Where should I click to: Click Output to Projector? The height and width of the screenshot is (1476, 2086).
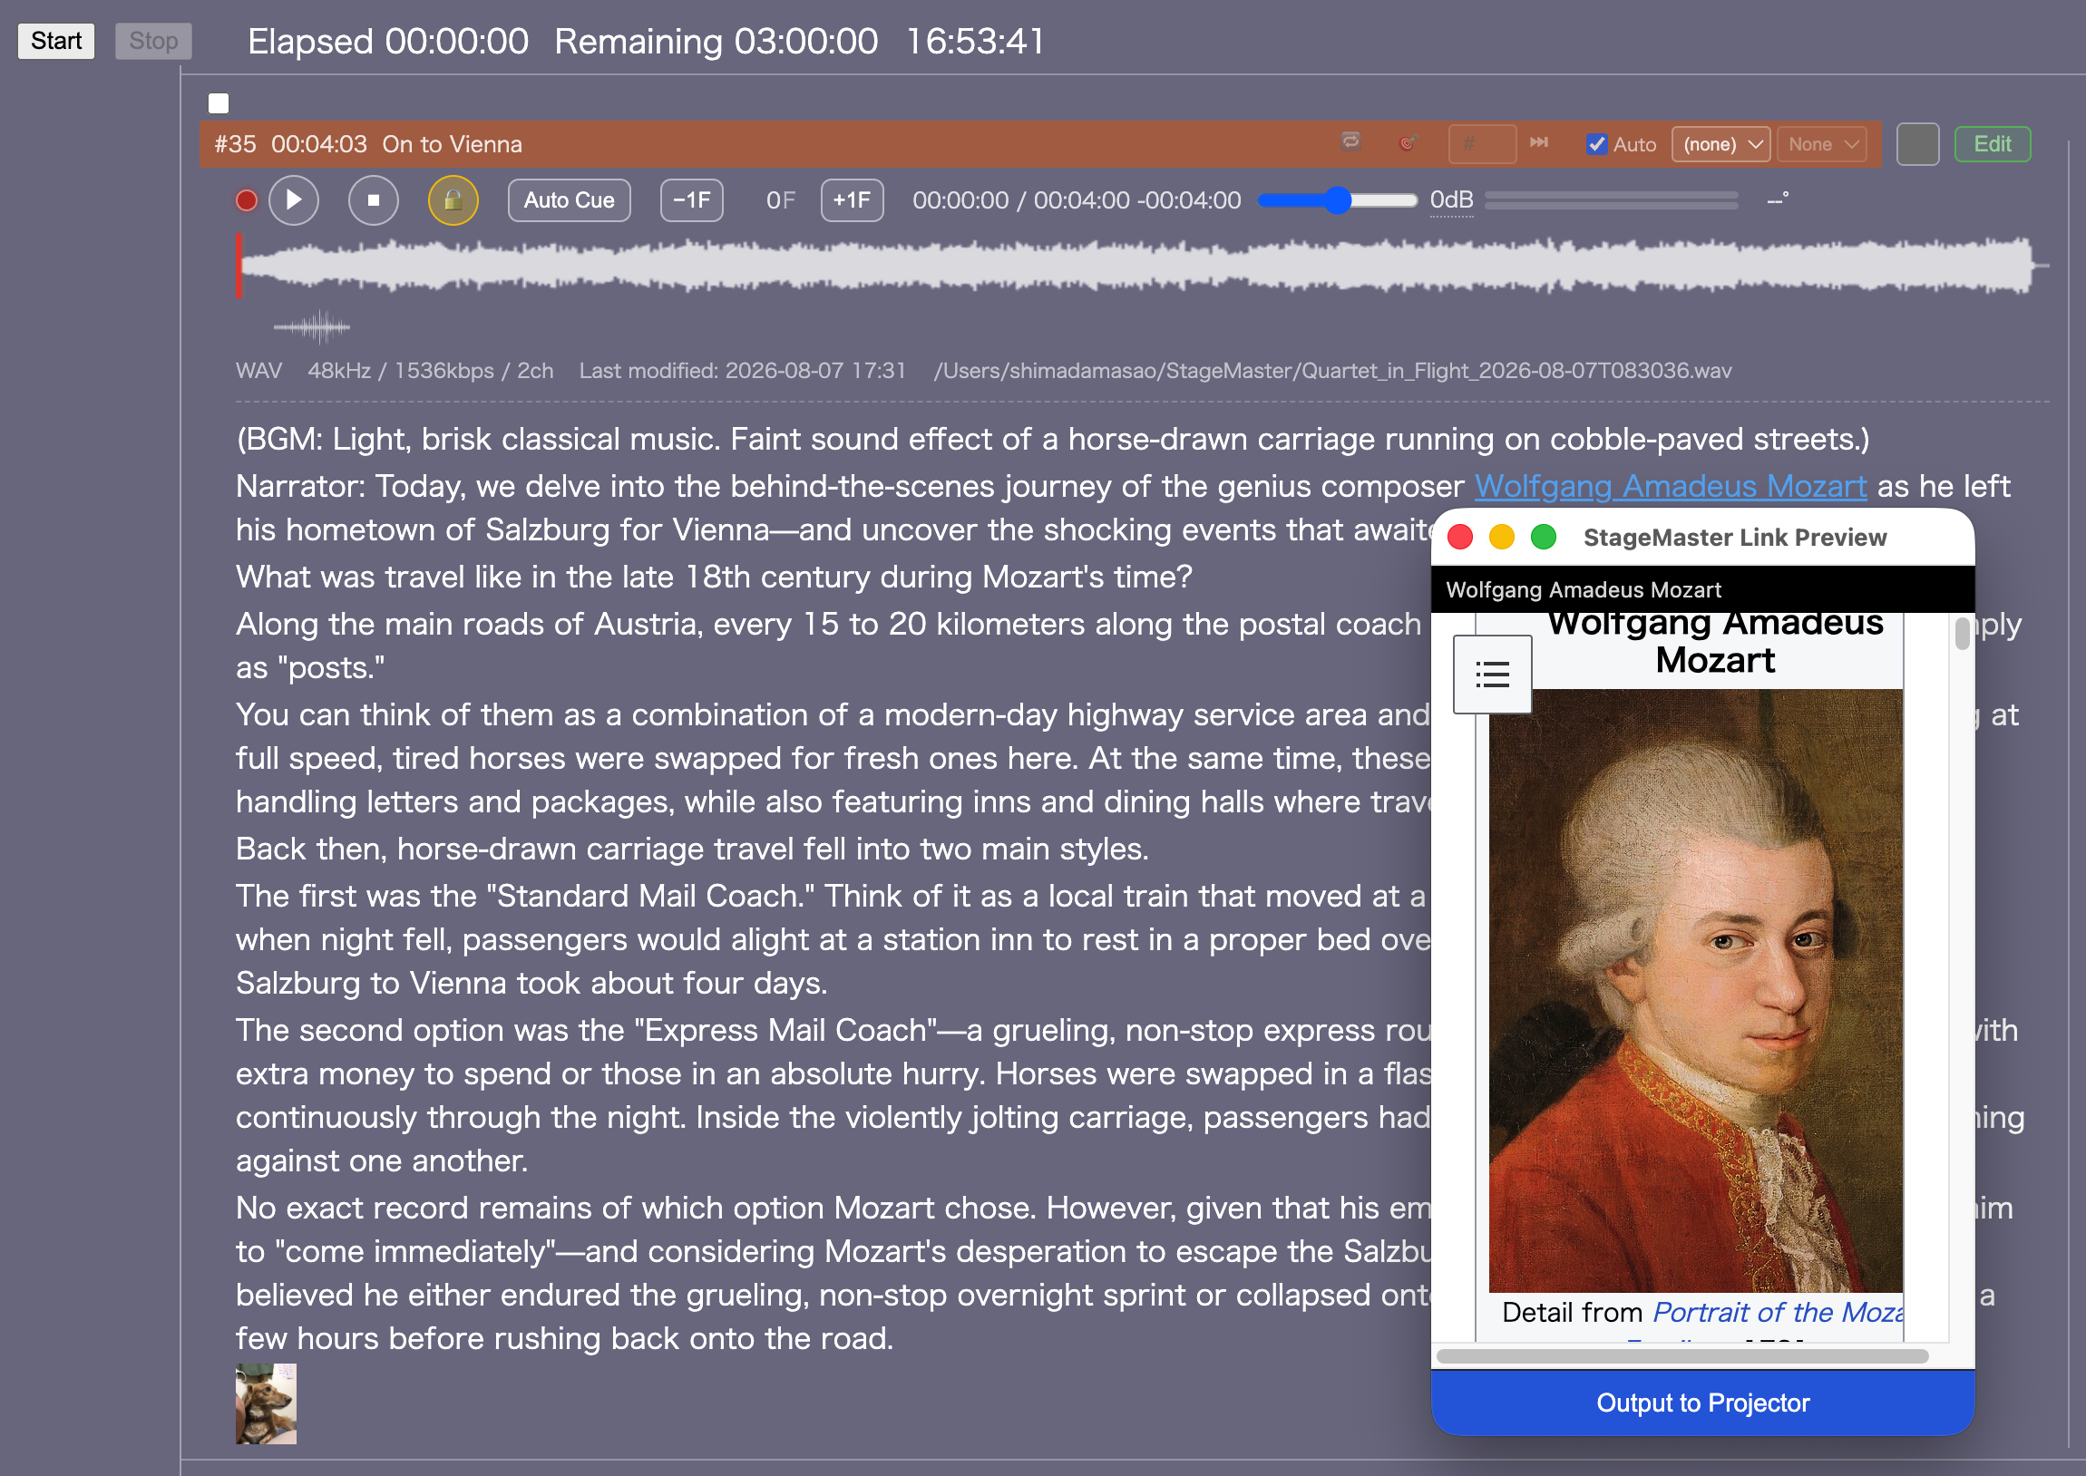(1702, 1402)
